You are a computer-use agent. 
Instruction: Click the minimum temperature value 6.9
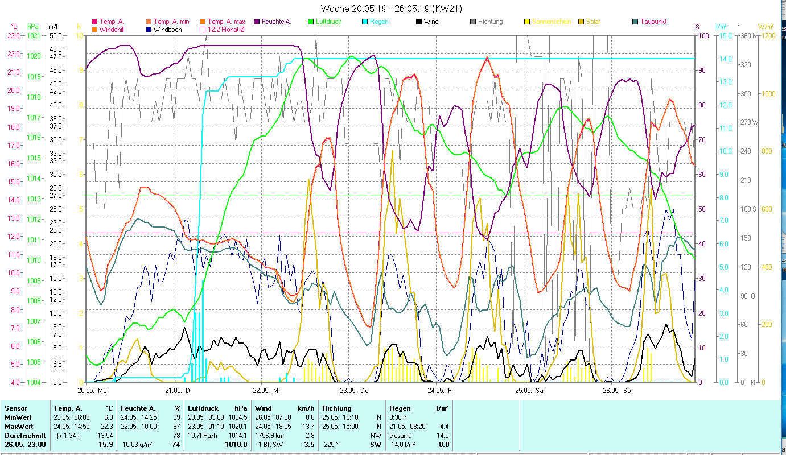click(108, 417)
